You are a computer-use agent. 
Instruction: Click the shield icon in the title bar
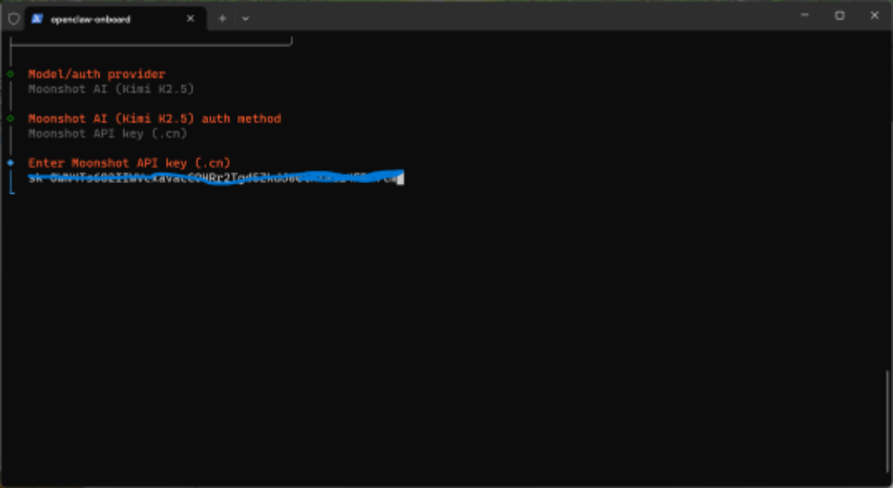tap(13, 18)
